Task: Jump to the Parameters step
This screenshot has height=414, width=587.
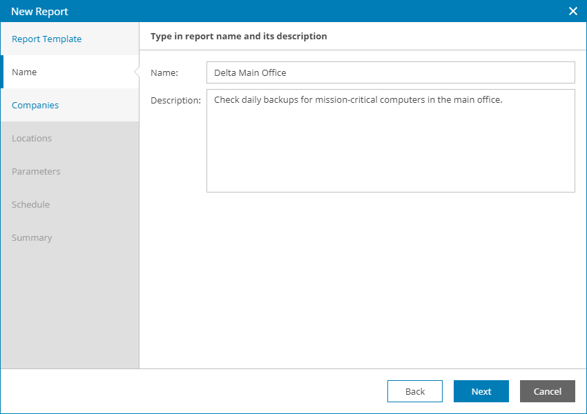Action: [36, 172]
